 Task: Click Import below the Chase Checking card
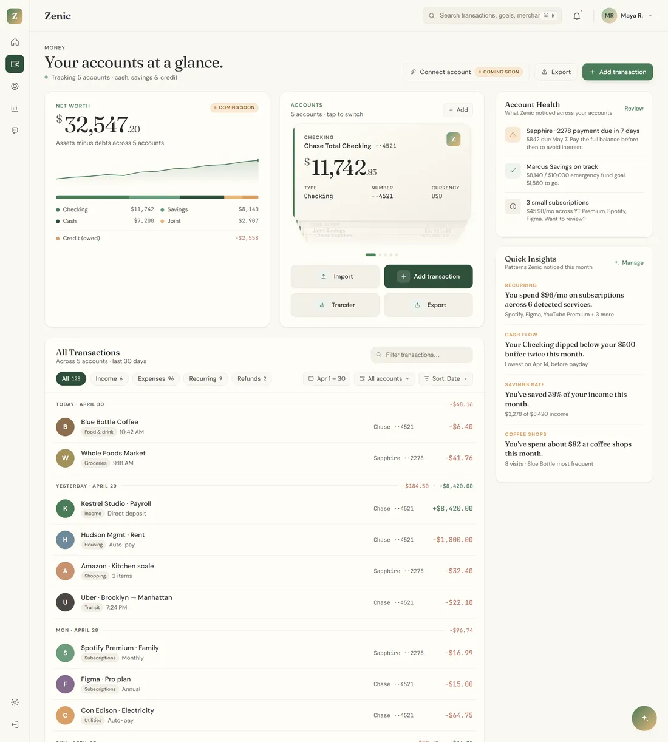[x=335, y=276]
